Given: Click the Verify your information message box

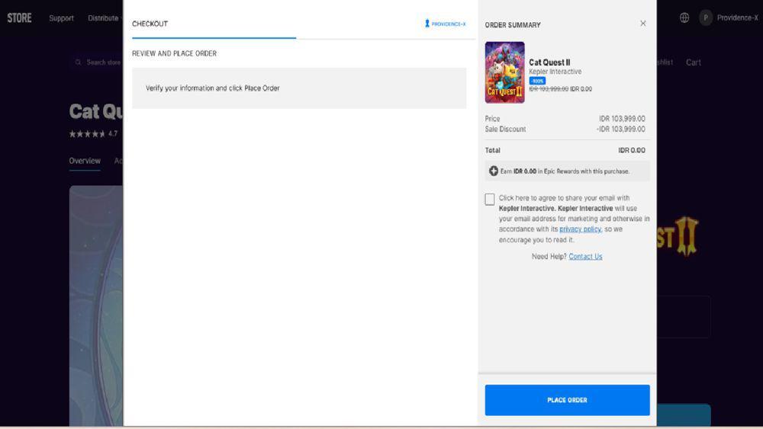Looking at the screenshot, I should (x=299, y=88).
